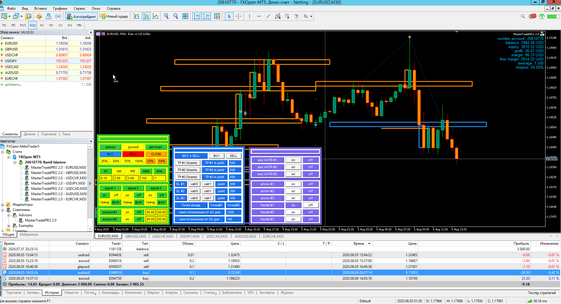Collapse the 20610770 Ramil Islamov account node
Screen dimensions: 561x304
click(x=15, y=162)
